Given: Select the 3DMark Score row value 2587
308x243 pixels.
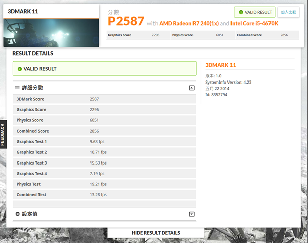Looking at the screenshot, I should coord(94,99).
